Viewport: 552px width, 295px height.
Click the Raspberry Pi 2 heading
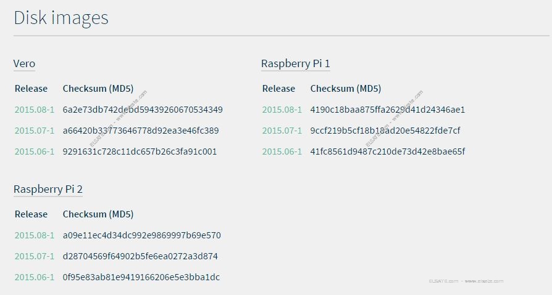48,189
